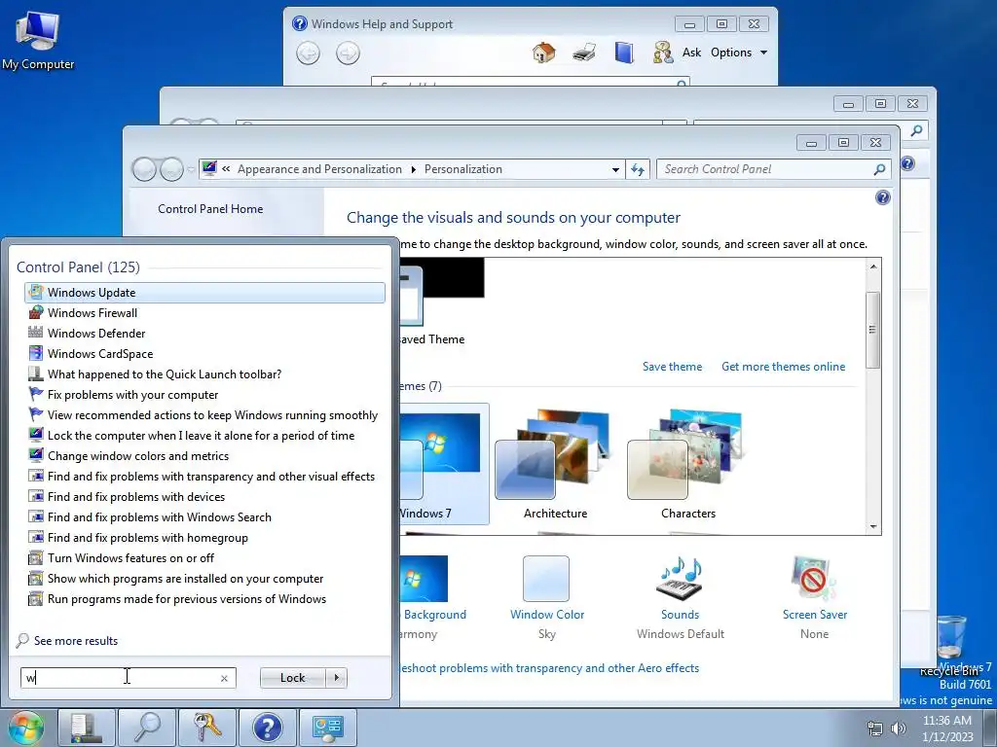The image size is (997, 747).
Task: Click the Windows Firewall icon in results
Action: 36,312
